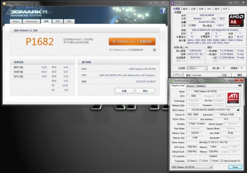Screen dimensions: 247x173
Task: Select the Graphics Card tab in GPU-Z
Action: (x=178, y=86)
